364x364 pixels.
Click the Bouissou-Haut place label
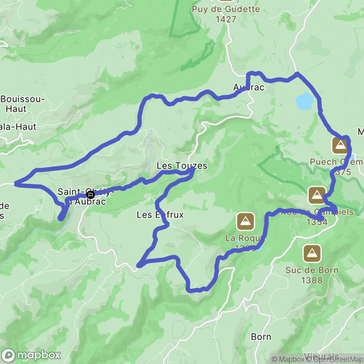tap(22, 104)
